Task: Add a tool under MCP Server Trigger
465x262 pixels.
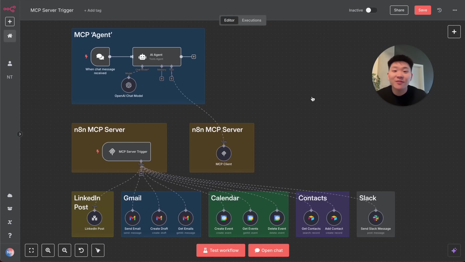Action: click(x=141, y=174)
